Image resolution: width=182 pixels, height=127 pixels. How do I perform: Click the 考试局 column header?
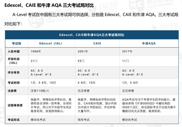click(16, 43)
